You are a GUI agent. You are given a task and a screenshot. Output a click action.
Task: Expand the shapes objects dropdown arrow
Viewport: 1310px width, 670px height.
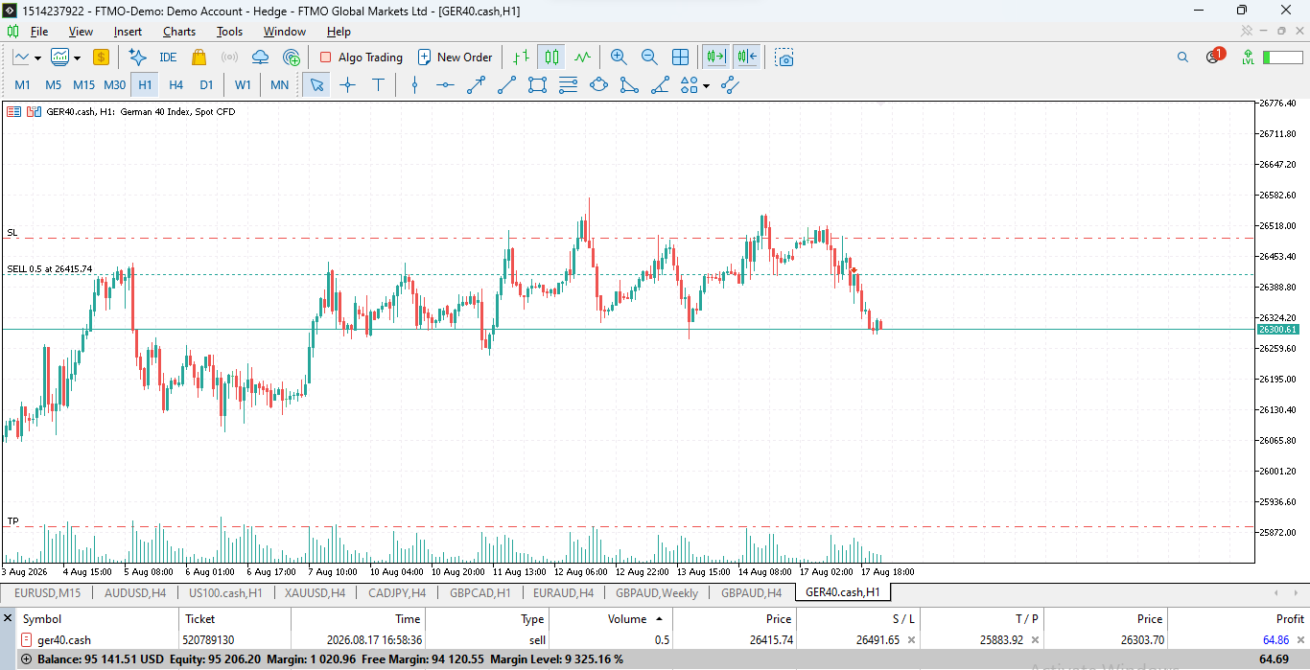tap(707, 85)
